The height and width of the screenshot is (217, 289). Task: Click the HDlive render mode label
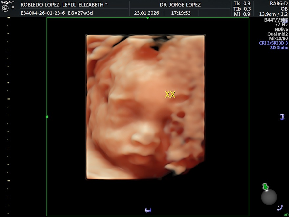tap(281, 29)
